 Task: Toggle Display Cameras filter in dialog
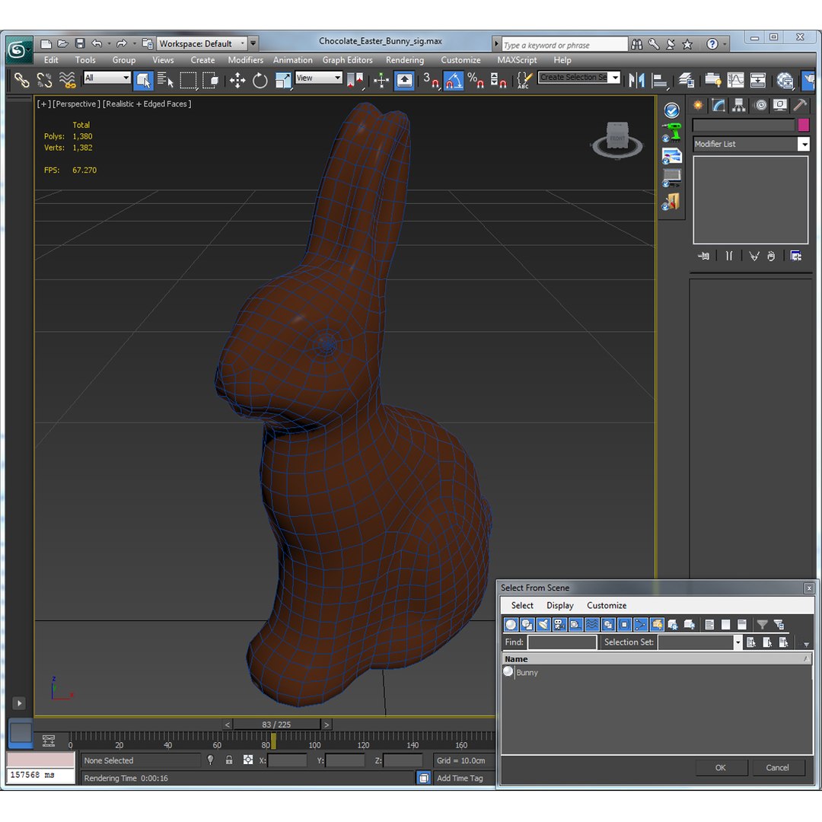(x=560, y=624)
